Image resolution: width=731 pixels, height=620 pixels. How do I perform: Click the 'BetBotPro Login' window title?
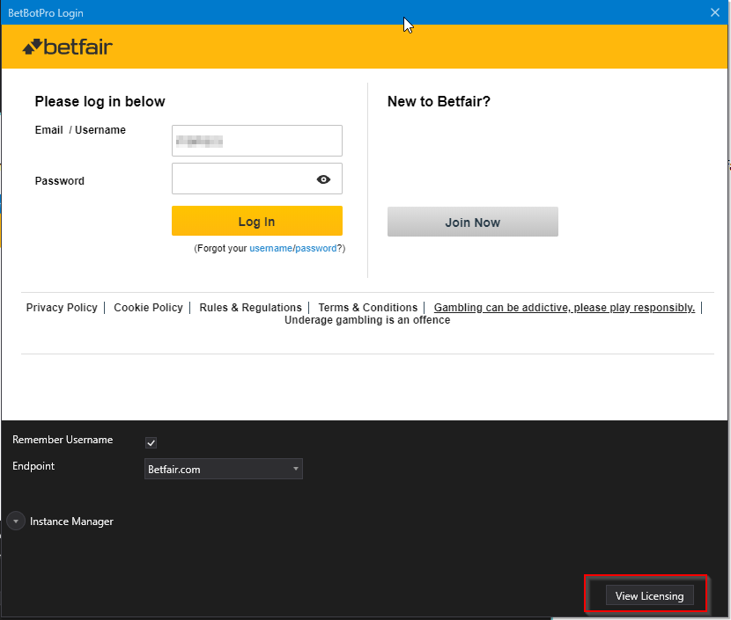pos(46,13)
